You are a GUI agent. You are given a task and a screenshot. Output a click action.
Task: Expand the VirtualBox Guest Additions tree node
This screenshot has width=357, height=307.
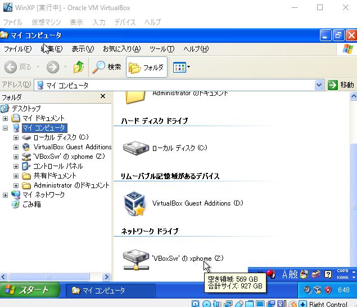(x=16, y=147)
